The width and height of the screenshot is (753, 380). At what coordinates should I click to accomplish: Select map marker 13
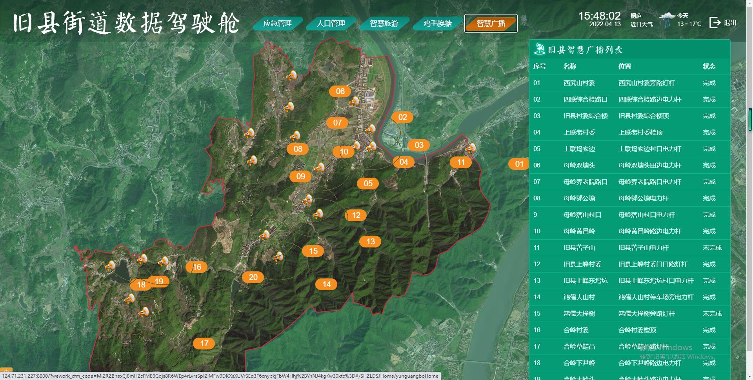point(370,242)
